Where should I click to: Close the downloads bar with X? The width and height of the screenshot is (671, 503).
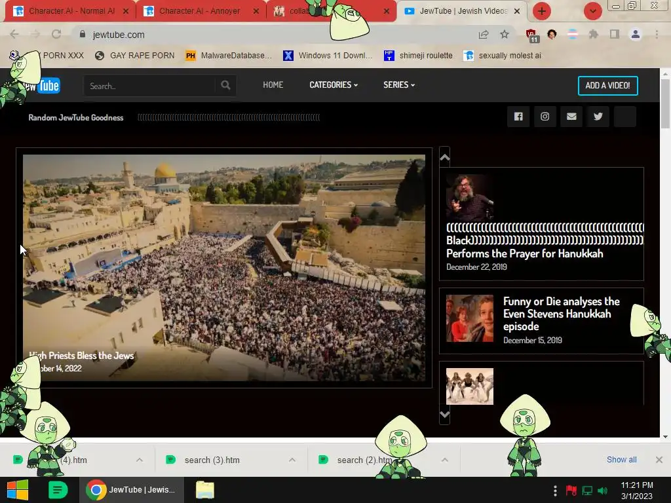point(659,460)
